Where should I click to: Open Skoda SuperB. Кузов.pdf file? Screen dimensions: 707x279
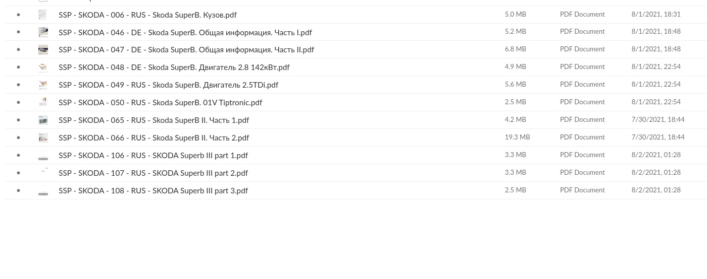pyautogui.click(x=147, y=15)
